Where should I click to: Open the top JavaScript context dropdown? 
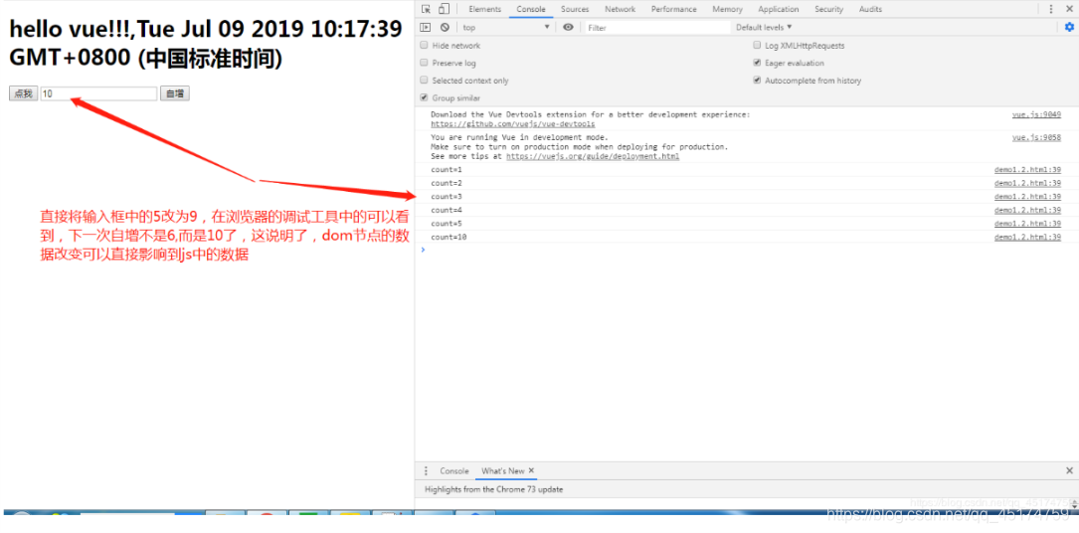(x=506, y=28)
